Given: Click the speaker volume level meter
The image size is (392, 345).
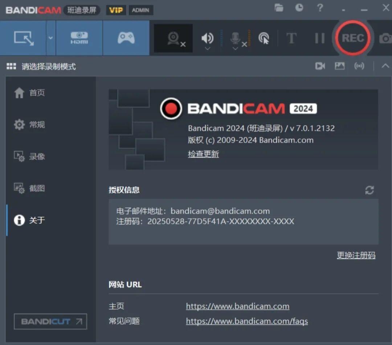Looking at the screenshot, I should click(221, 38).
